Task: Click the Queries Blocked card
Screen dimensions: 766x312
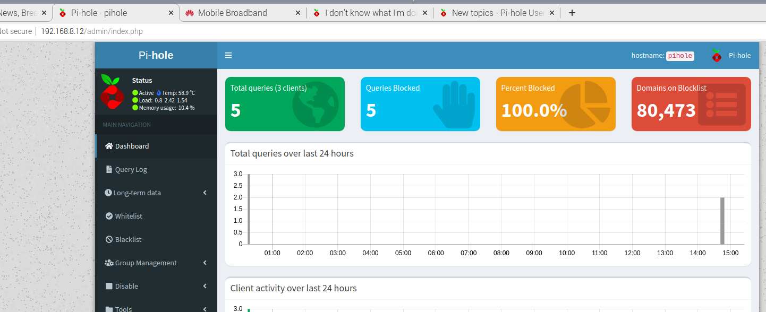Action: tap(420, 104)
